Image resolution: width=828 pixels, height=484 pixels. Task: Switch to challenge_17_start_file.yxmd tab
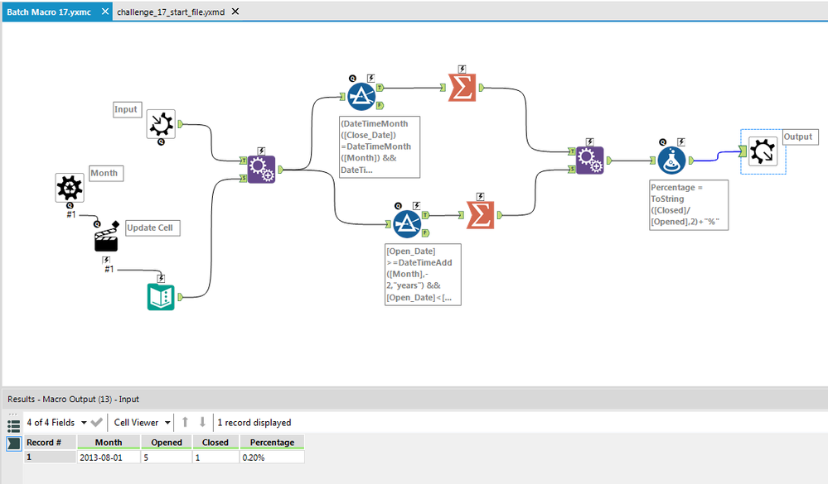pyautogui.click(x=171, y=12)
